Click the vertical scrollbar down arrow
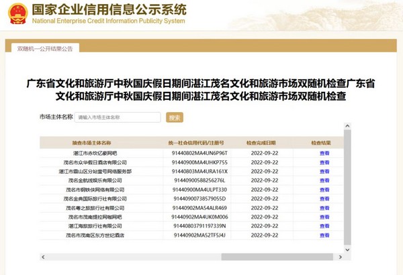The width and height of the screenshot is (403, 275). (347, 249)
